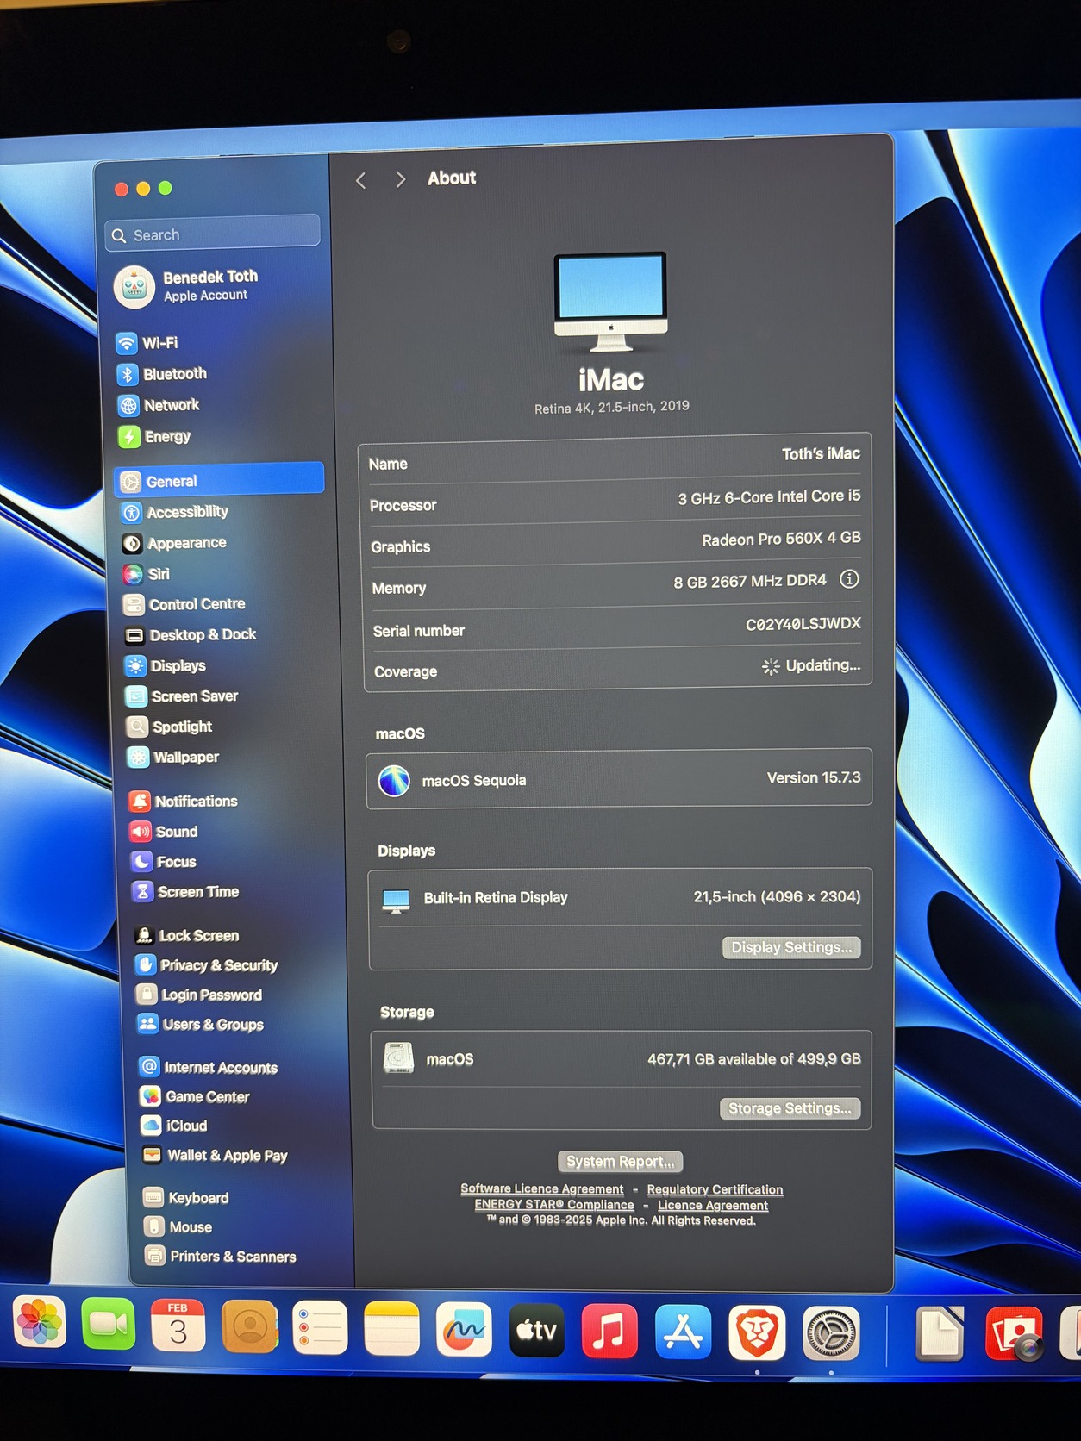Open App Store from the Dock

pyautogui.click(x=684, y=1332)
